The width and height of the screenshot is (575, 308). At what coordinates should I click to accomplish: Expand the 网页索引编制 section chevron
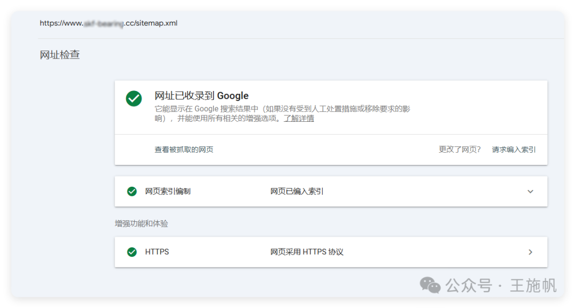click(x=530, y=192)
